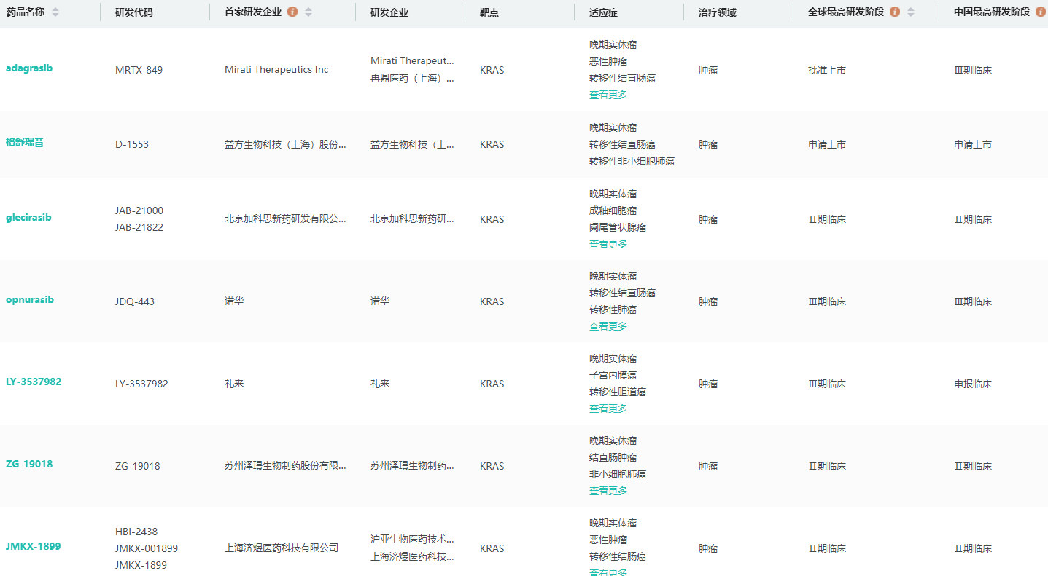Open the JMKX-1899 drug name link

click(33, 547)
